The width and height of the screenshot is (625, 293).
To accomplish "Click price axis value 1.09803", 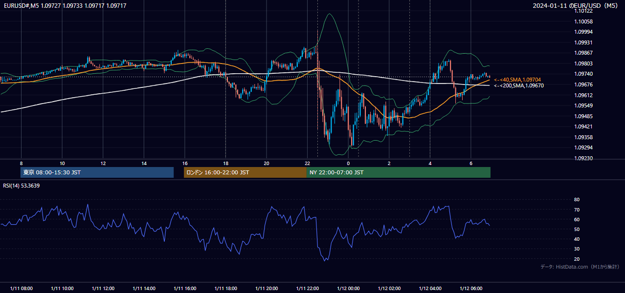I will tap(583, 63).
